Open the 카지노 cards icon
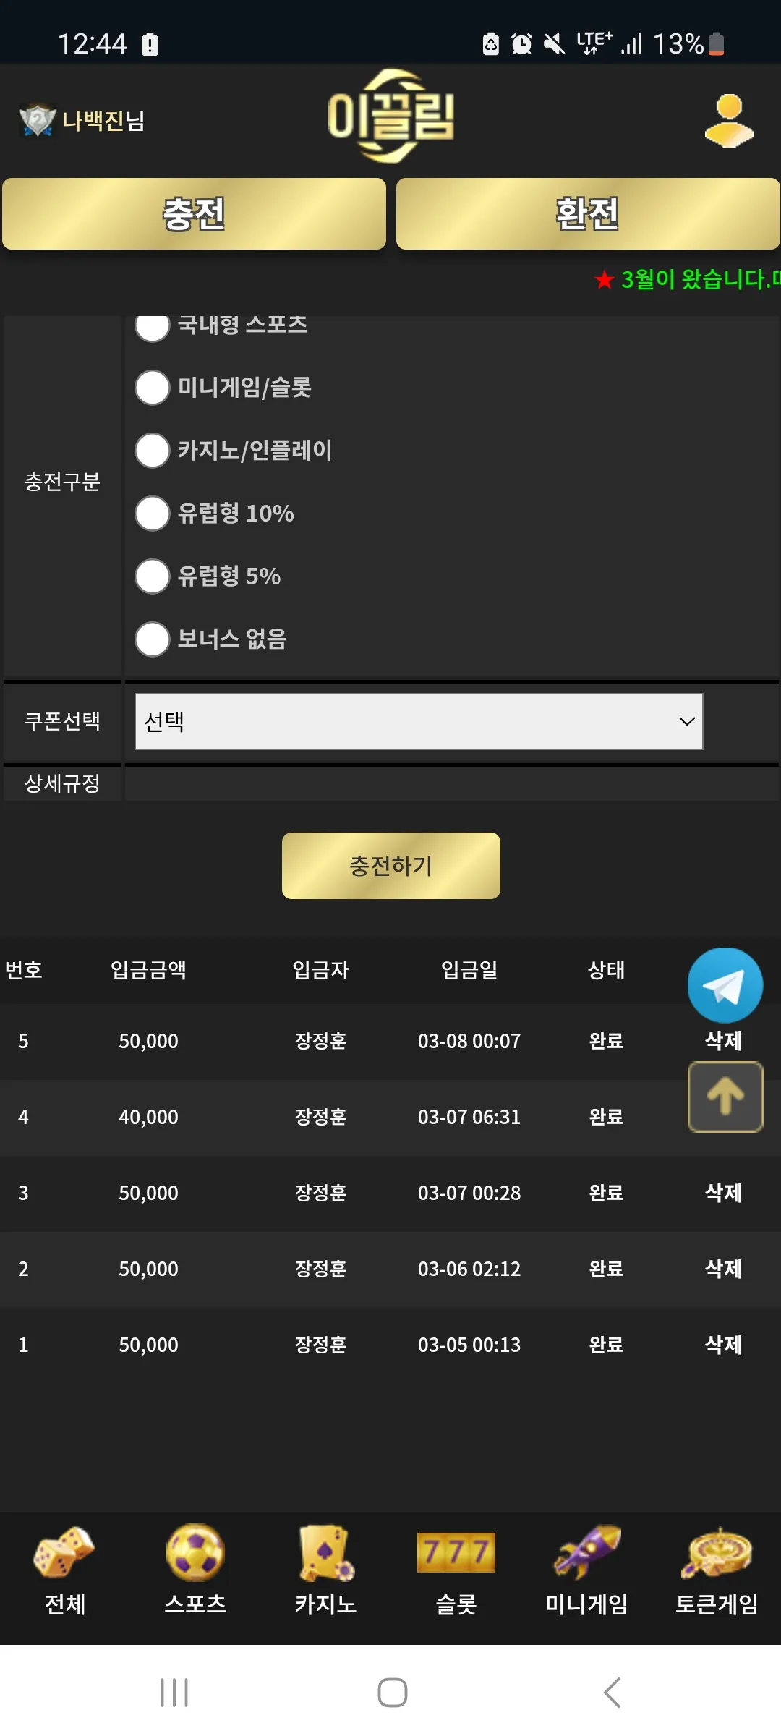This screenshot has height=1736, width=781. point(326,1553)
